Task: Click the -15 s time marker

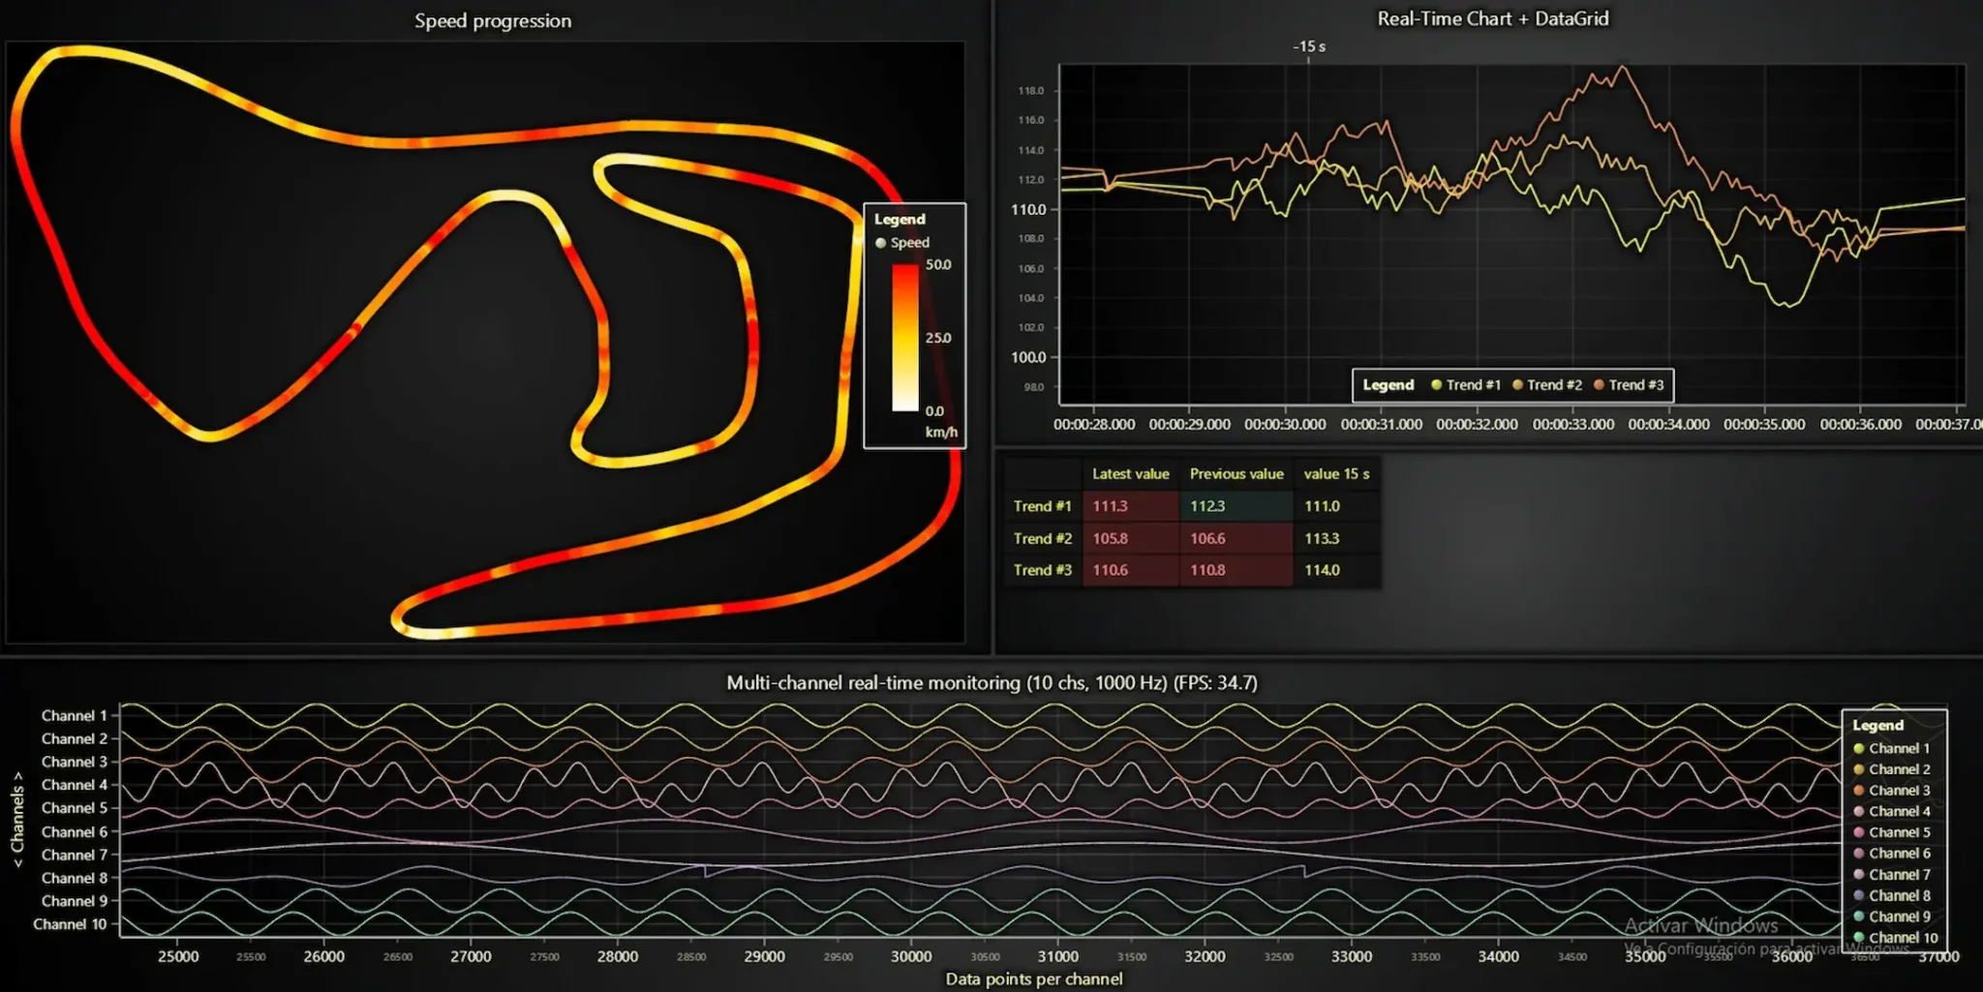Action: pyautogui.click(x=1309, y=46)
